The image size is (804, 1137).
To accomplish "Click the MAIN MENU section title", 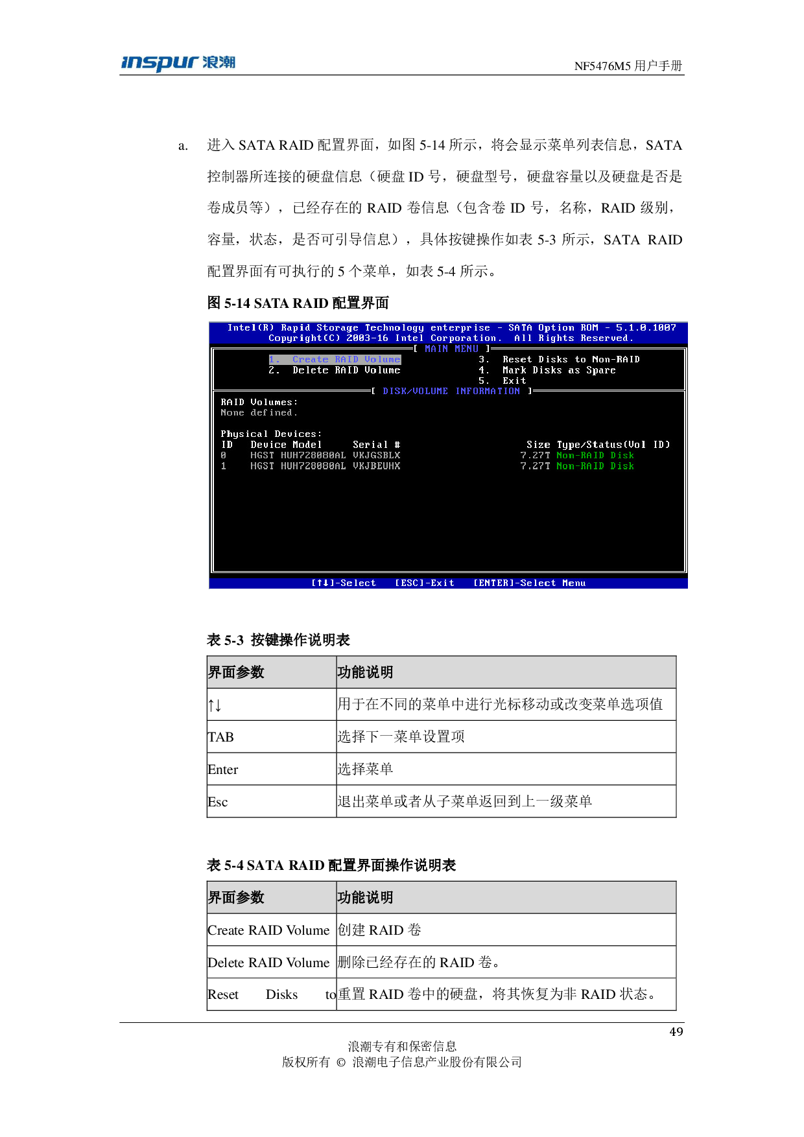I will click(x=451, y=349).
